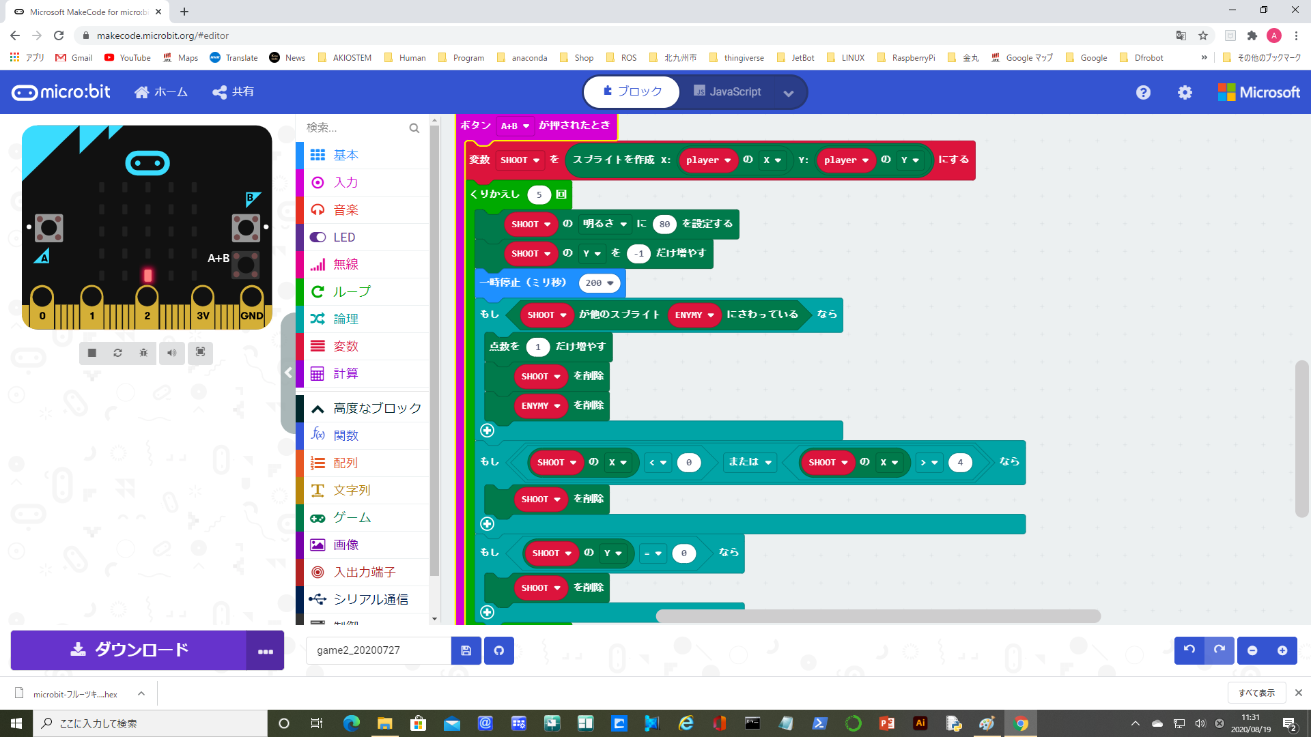This screenshot has width=1311, height=737.
Task: Select the ゲーム (Game) block category
Action: pos(352,517)
